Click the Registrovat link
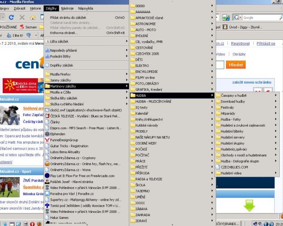 240,43
